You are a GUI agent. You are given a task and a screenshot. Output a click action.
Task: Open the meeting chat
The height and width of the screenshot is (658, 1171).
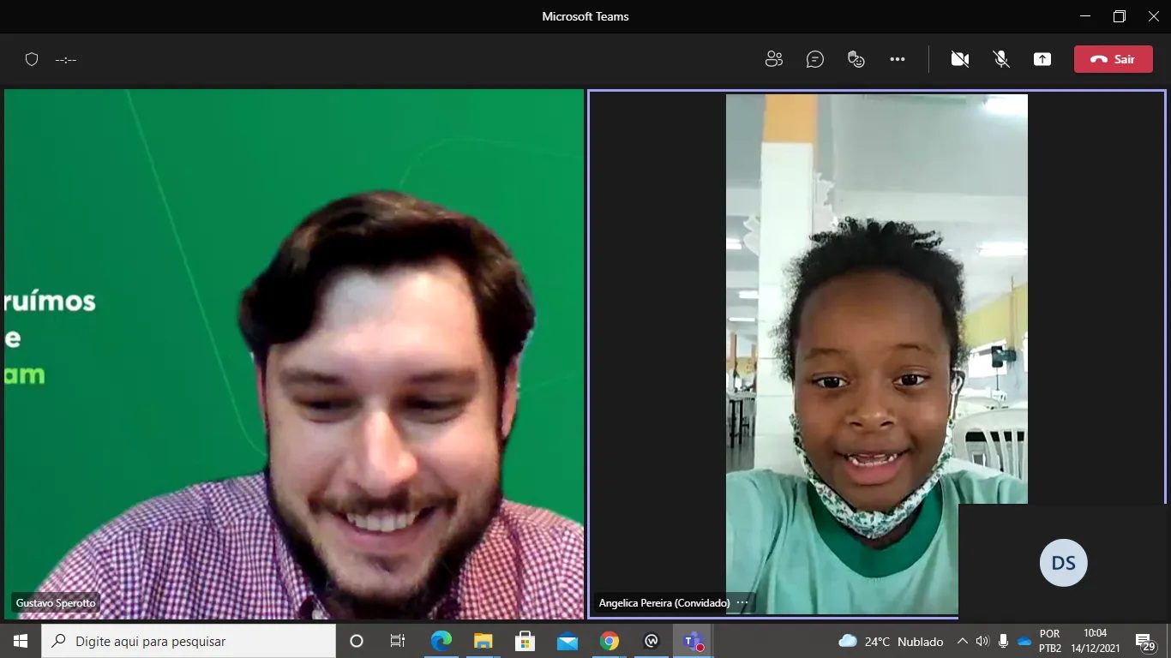(x=814, y=59)
